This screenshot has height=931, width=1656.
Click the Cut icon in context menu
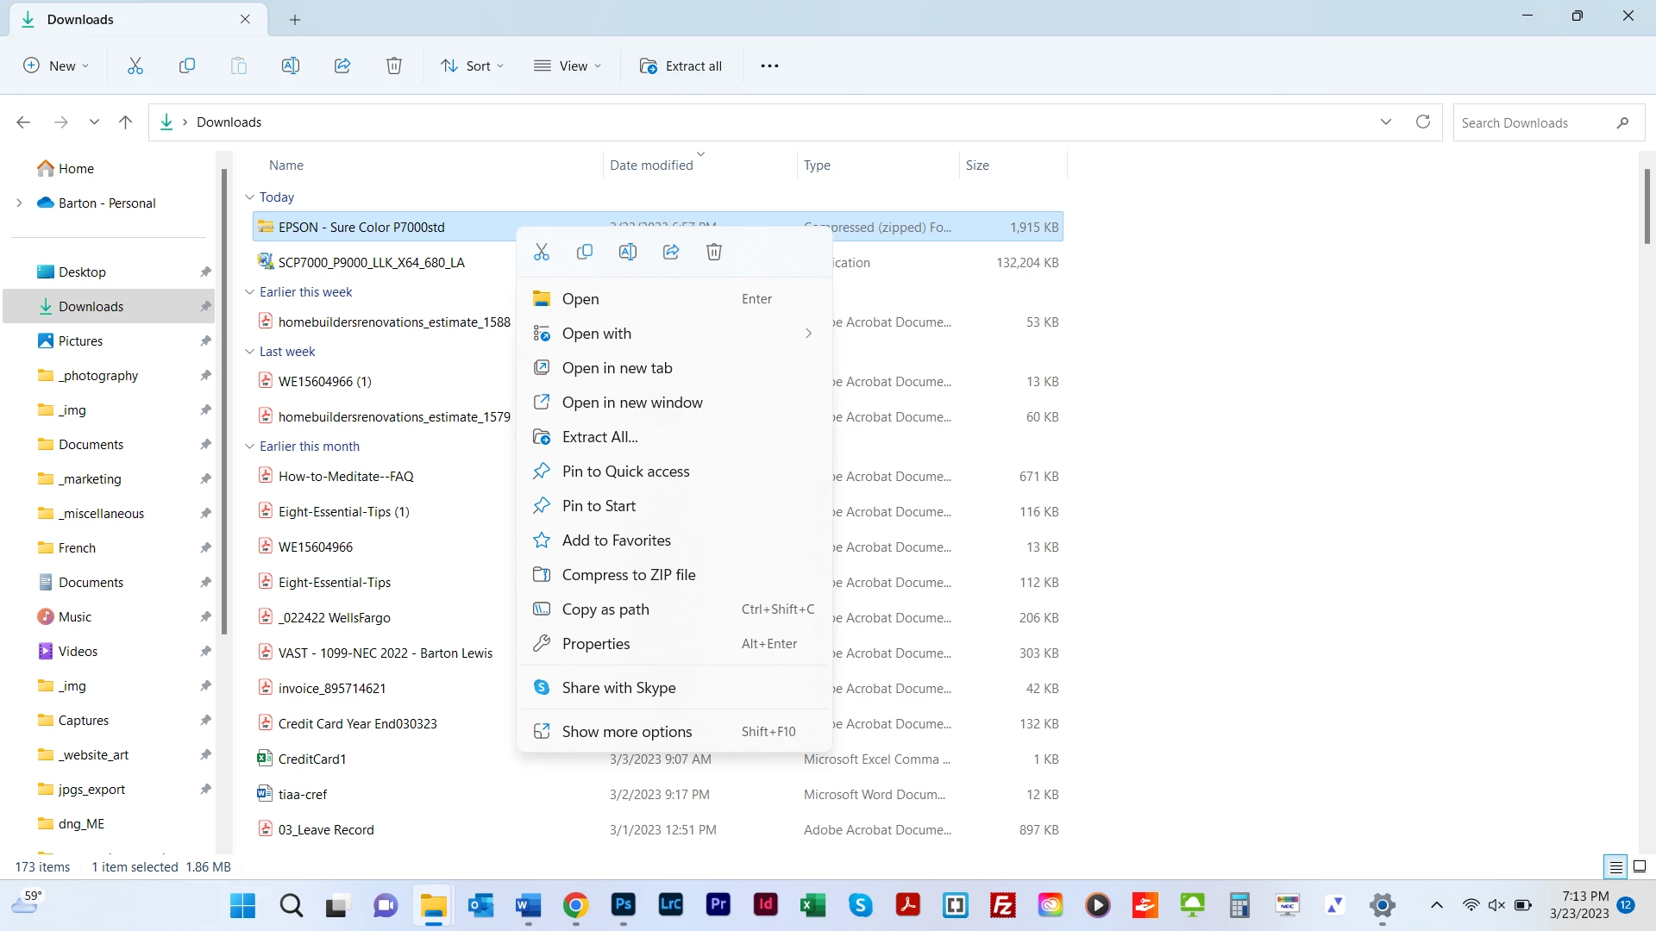point(542,252)
